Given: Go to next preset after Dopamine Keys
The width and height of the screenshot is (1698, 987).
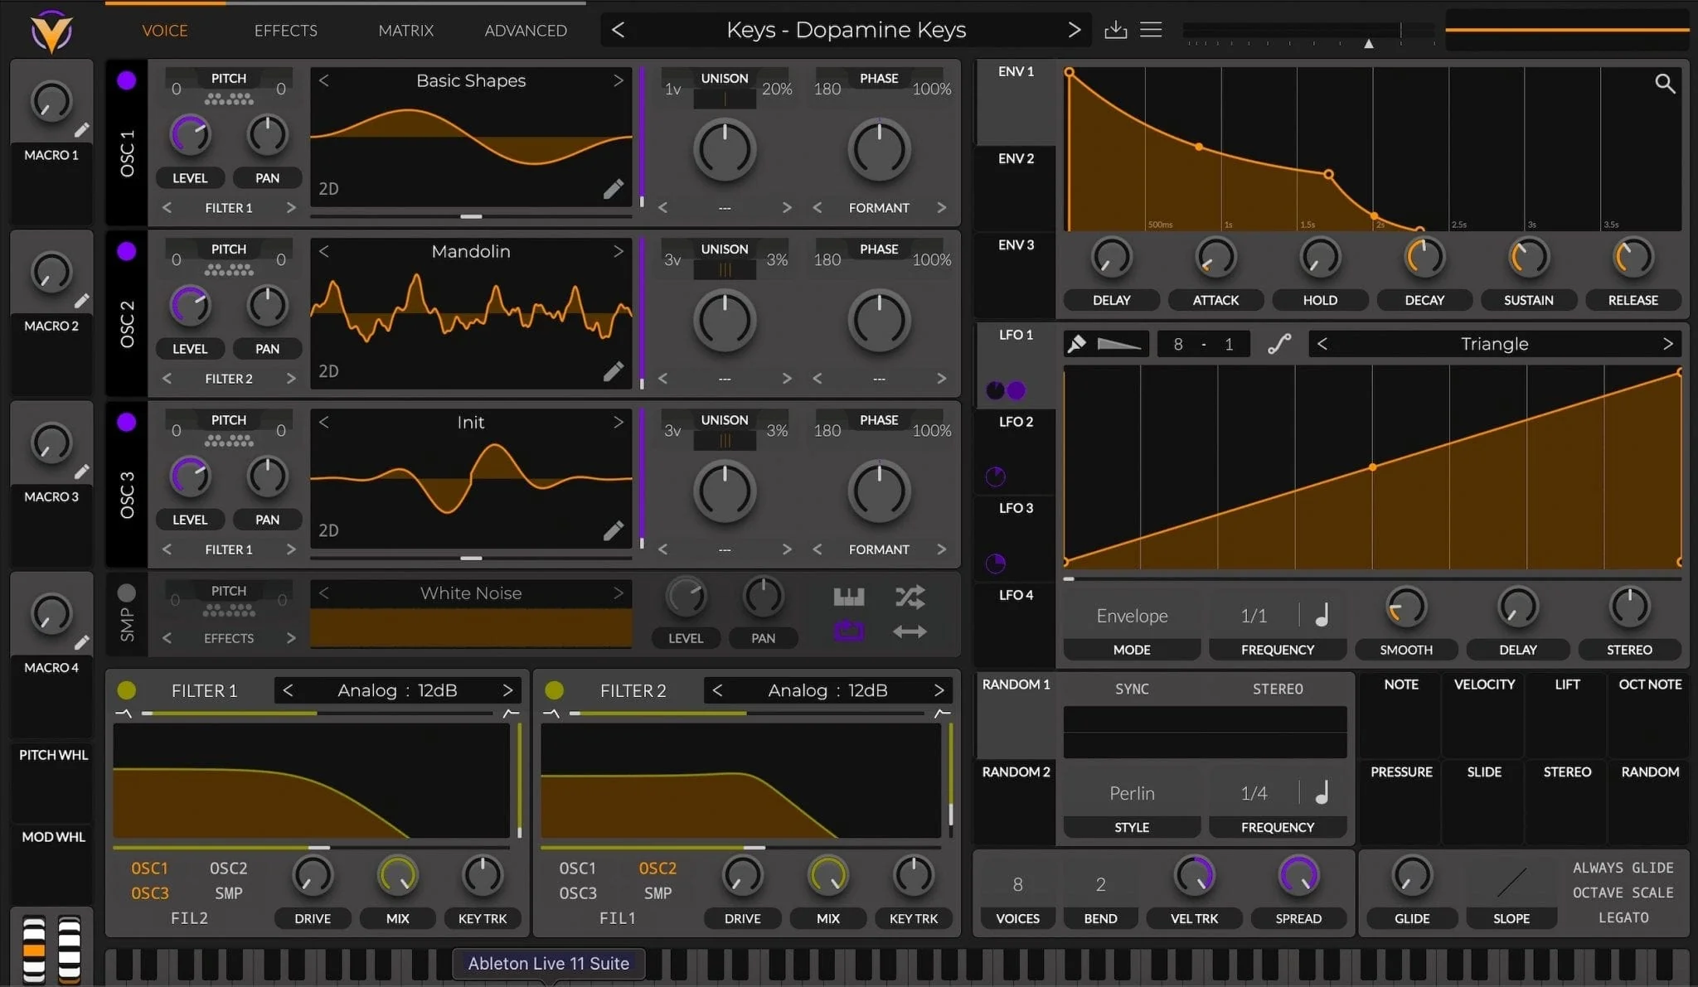Looking at the screenshot, I should [x=1075, y=30].
